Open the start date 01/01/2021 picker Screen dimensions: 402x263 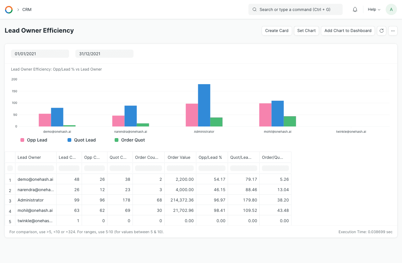pos(40,54)
